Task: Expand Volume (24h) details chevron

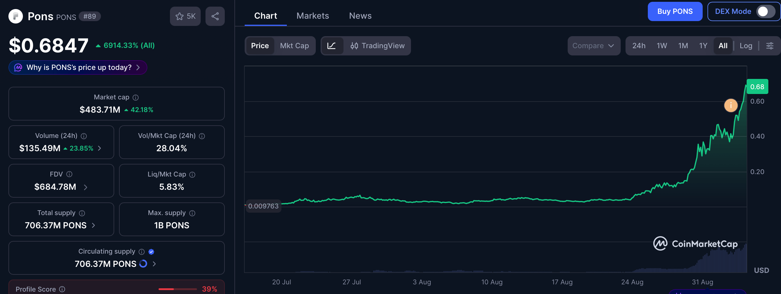Action: click(99, 148)
